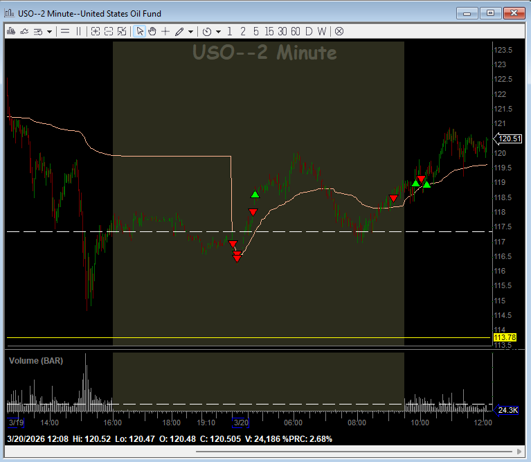The height and width of the screenshot is (462, 531).
Task: Click the 10:00 time axis label
Action: pos(420,423)
